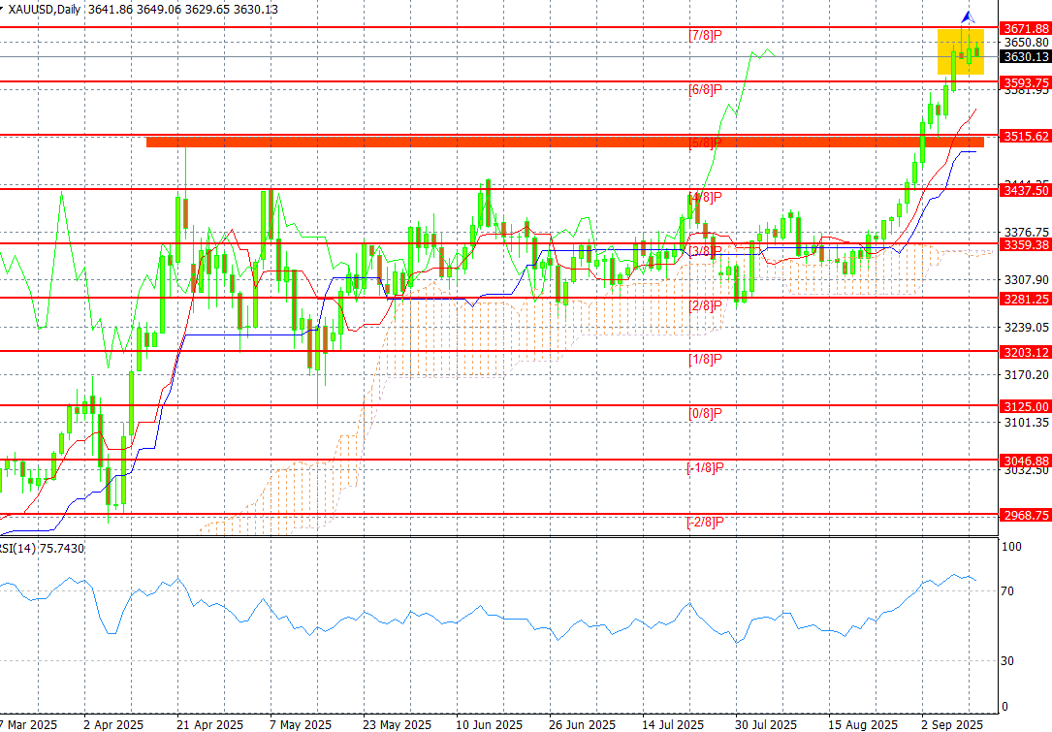The image size is (1052, 732).
Task: Click the red 3437.50 price label
Action: 1025,191
